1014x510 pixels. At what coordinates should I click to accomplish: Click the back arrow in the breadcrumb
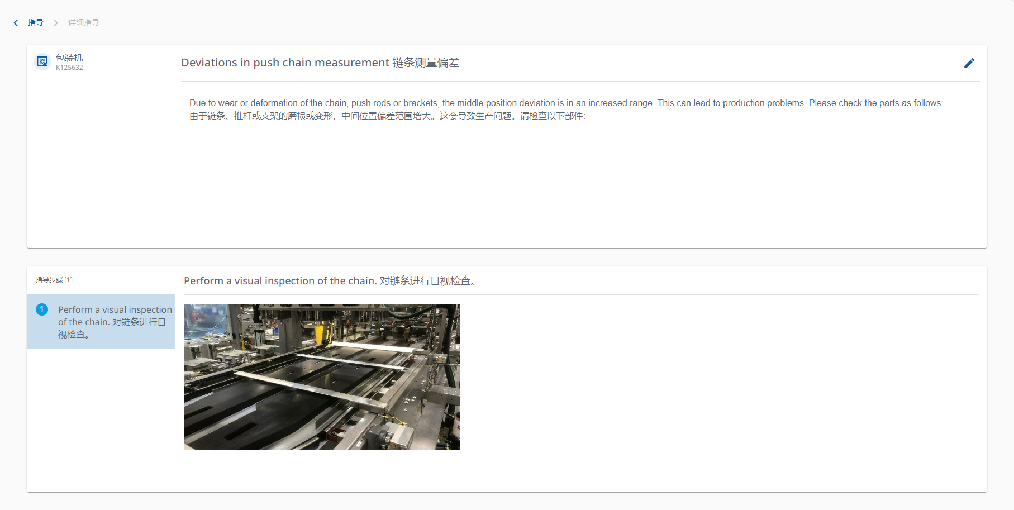(16, 23)
